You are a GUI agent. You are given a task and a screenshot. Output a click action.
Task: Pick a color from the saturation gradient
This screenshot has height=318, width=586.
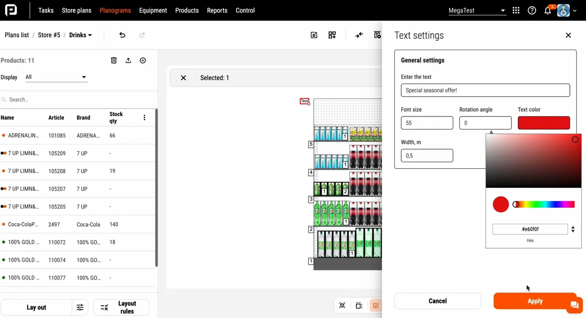[533, 160]
